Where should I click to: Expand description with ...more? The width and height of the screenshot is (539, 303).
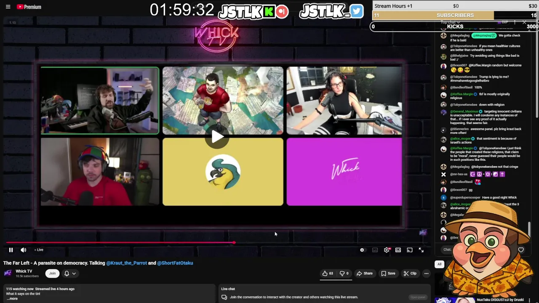click(12, 299)
